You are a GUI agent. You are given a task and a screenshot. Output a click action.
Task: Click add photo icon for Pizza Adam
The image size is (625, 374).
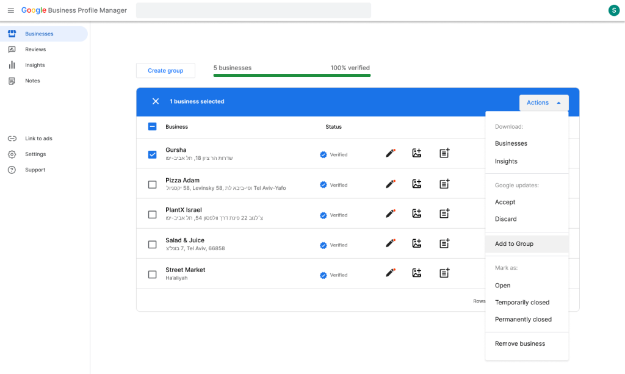tap(417, 184)
